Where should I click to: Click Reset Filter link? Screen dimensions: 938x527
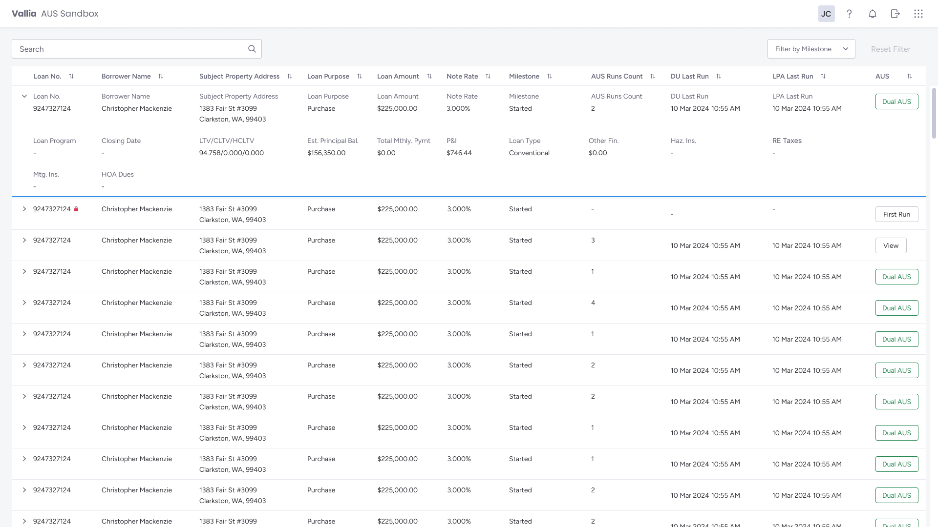[x=891, y=49]
